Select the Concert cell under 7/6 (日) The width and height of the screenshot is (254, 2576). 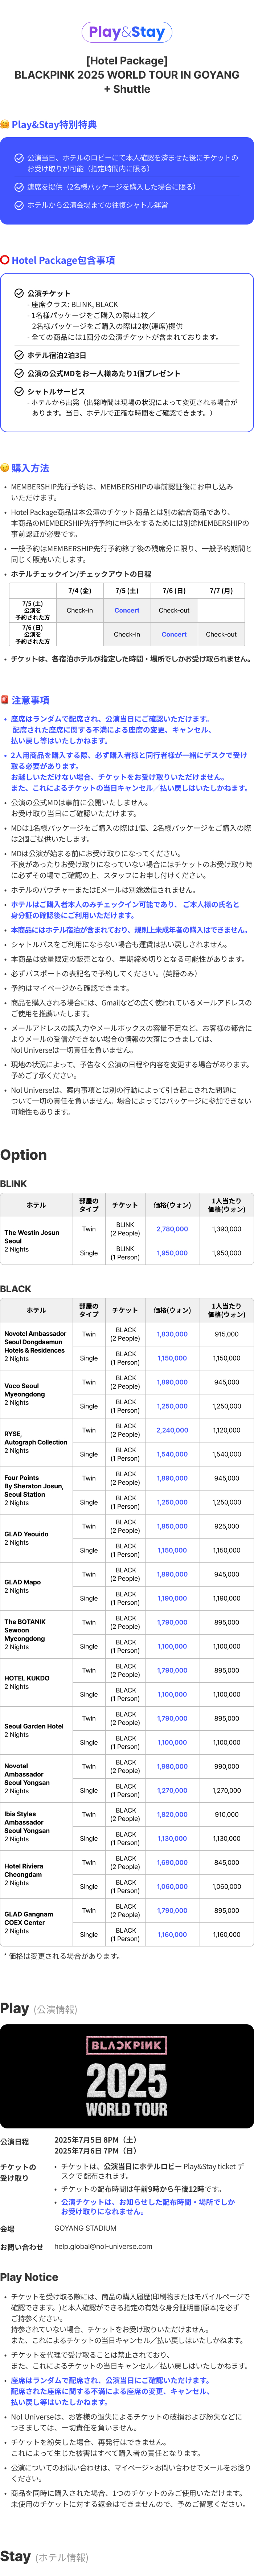[x=174, y=634]
